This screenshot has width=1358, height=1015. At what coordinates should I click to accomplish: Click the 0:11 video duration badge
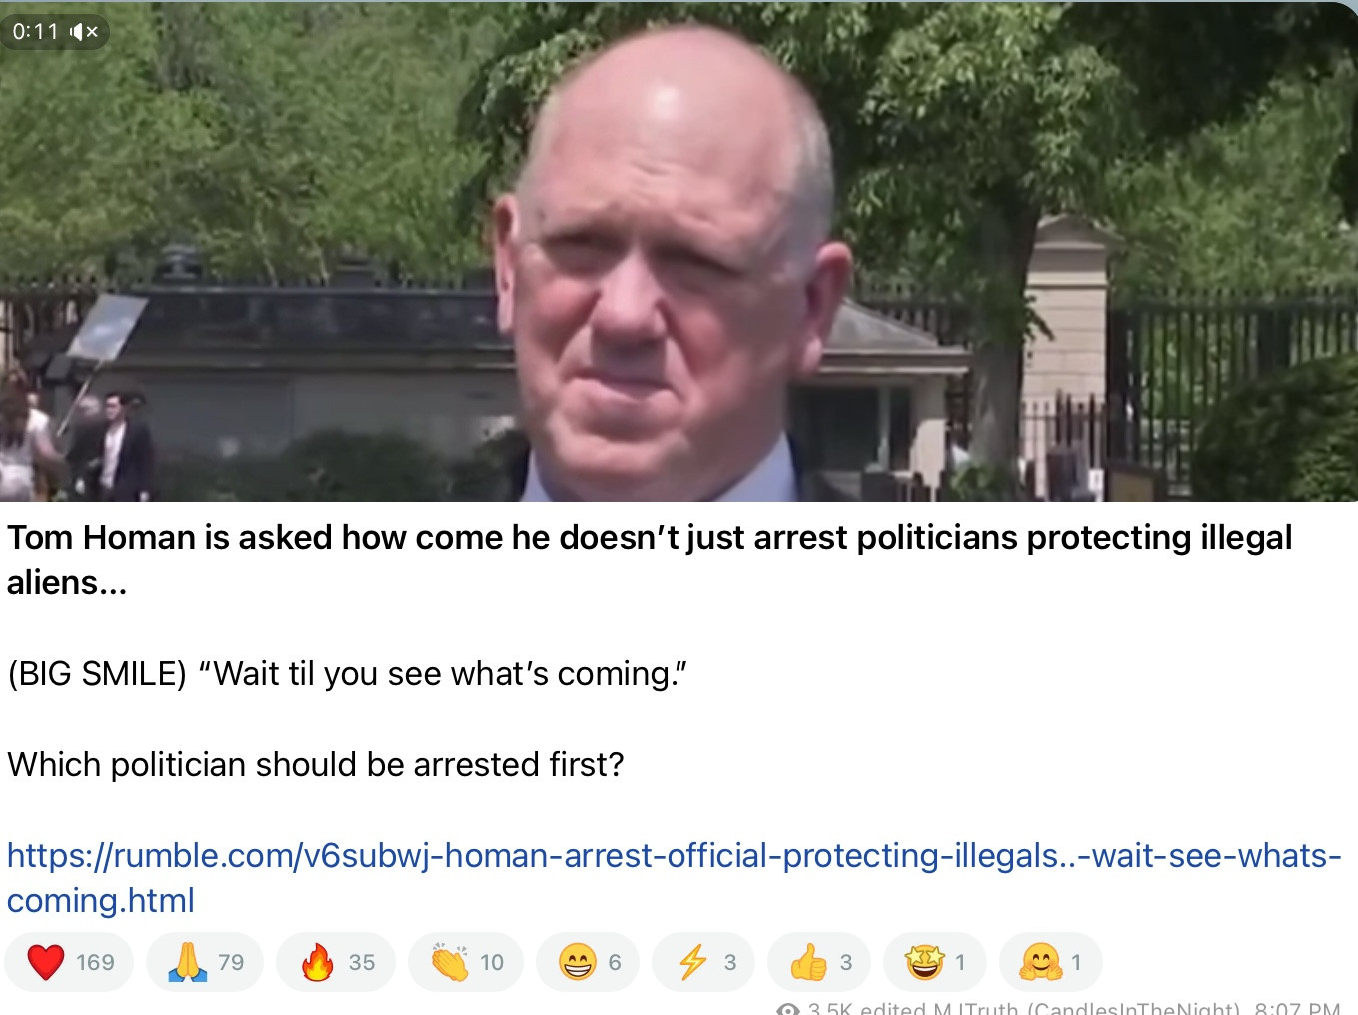[x=36, y=32]
